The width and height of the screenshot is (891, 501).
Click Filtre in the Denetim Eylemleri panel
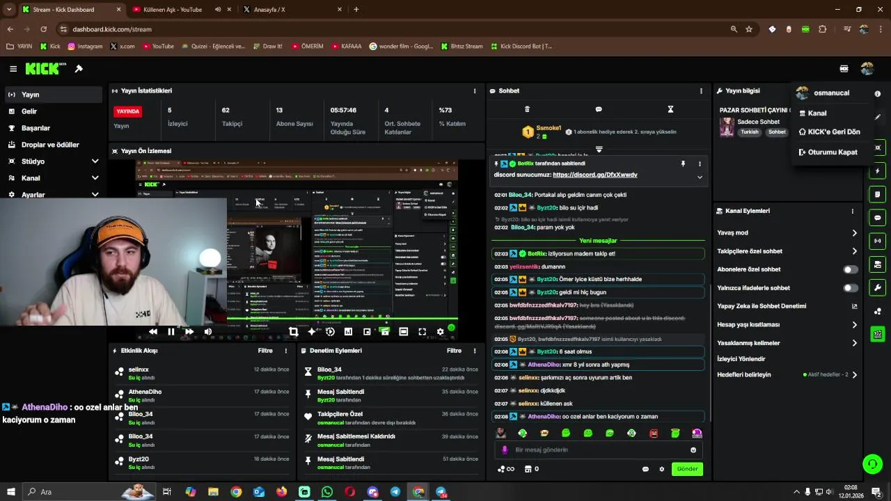pyautogui.click(x=454, y=351)
